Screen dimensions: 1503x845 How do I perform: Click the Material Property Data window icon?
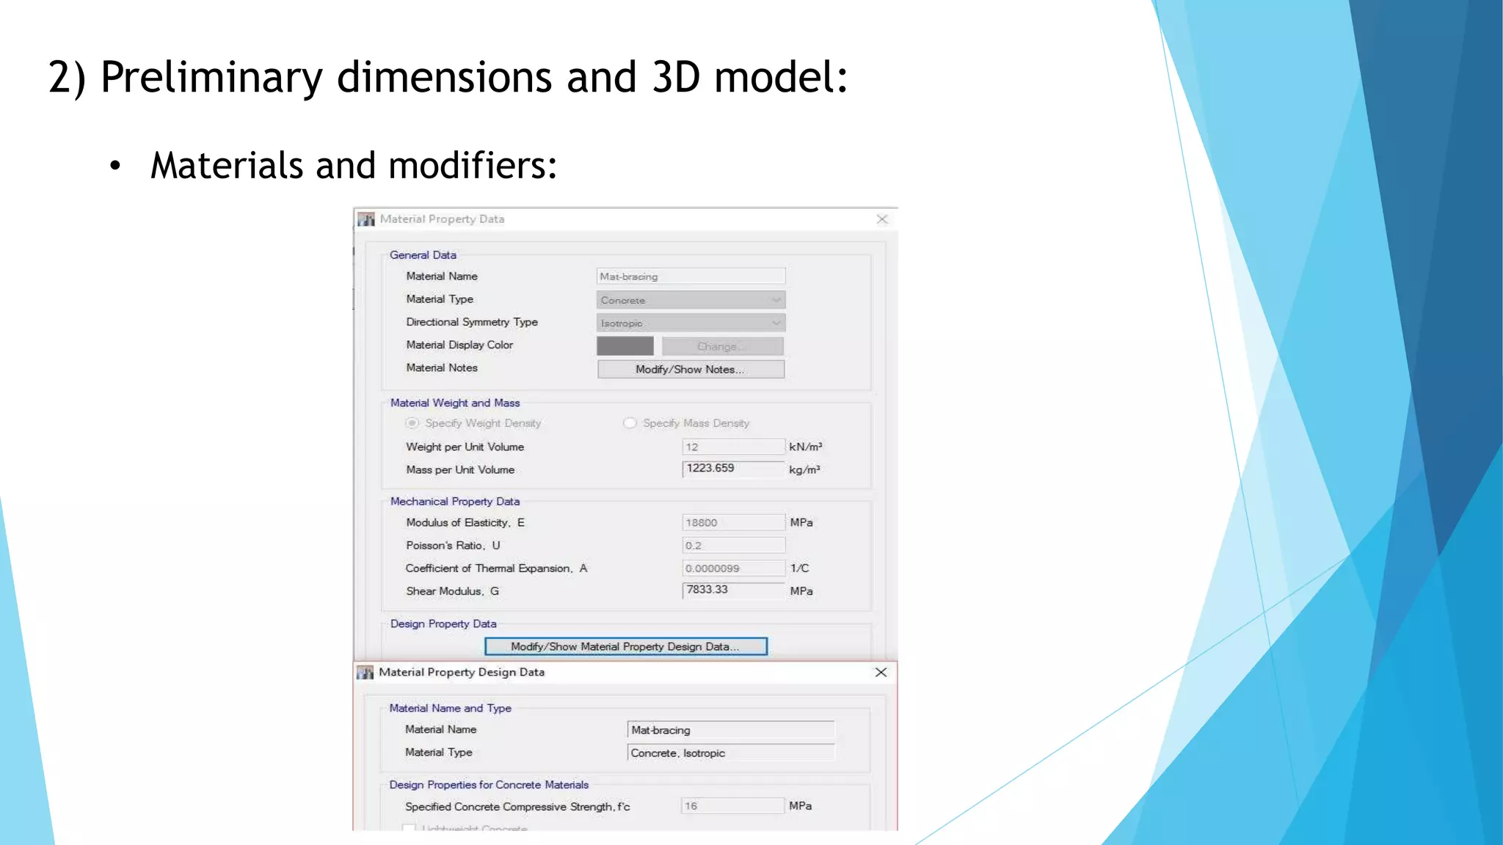(366, 219)
